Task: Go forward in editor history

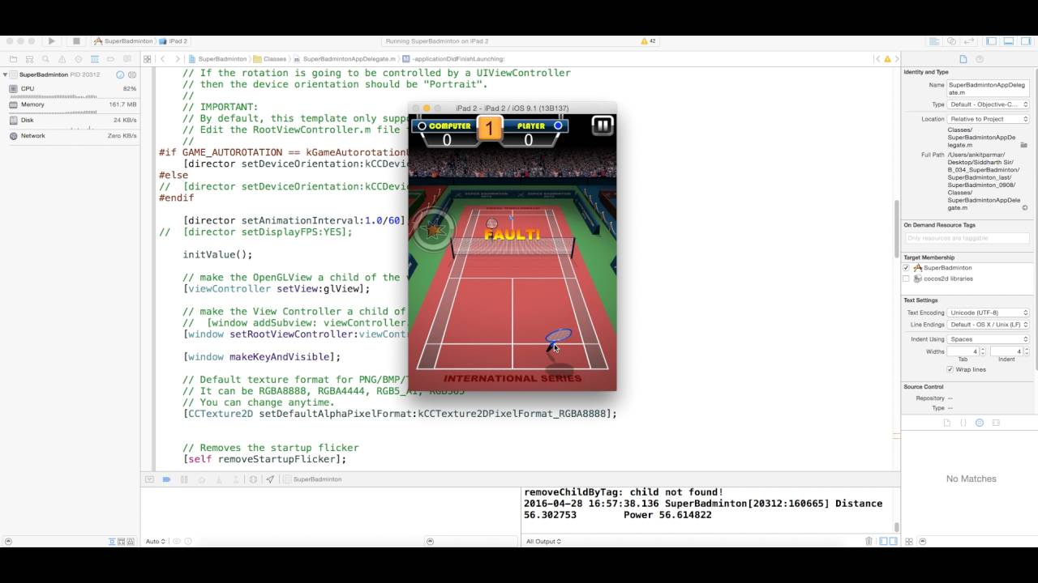Action: pyautogui.click(x=177, y=59)
